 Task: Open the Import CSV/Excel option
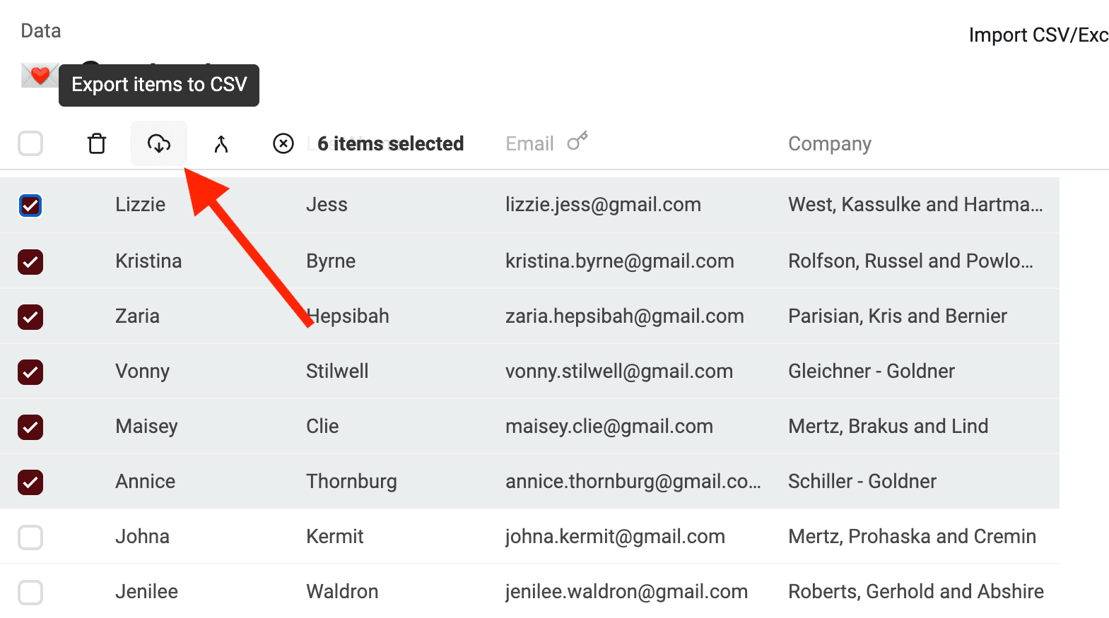pyautogui.click(x=1038, y=35)
